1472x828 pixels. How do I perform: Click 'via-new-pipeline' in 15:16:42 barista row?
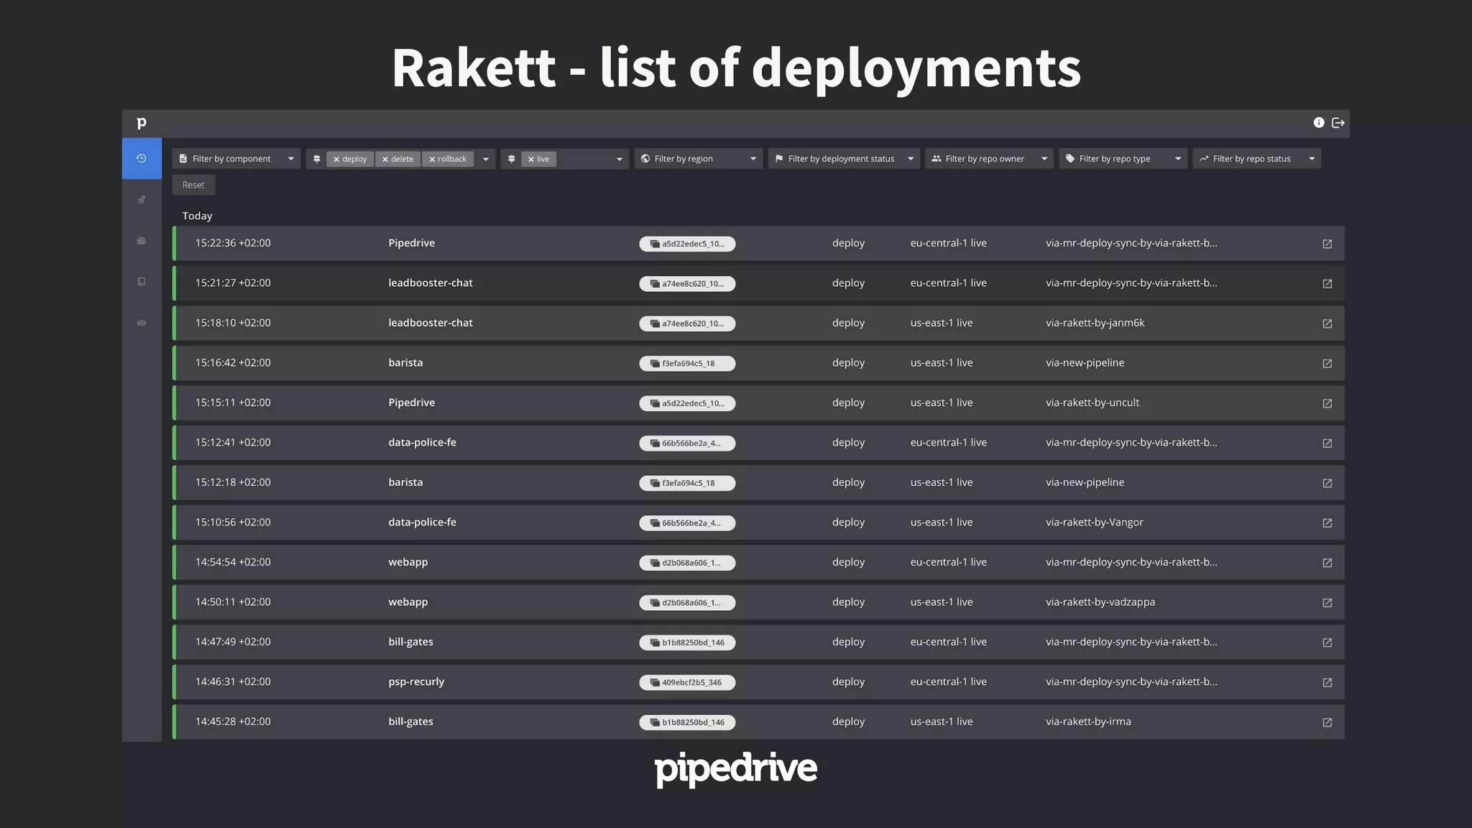point(1085,362)
